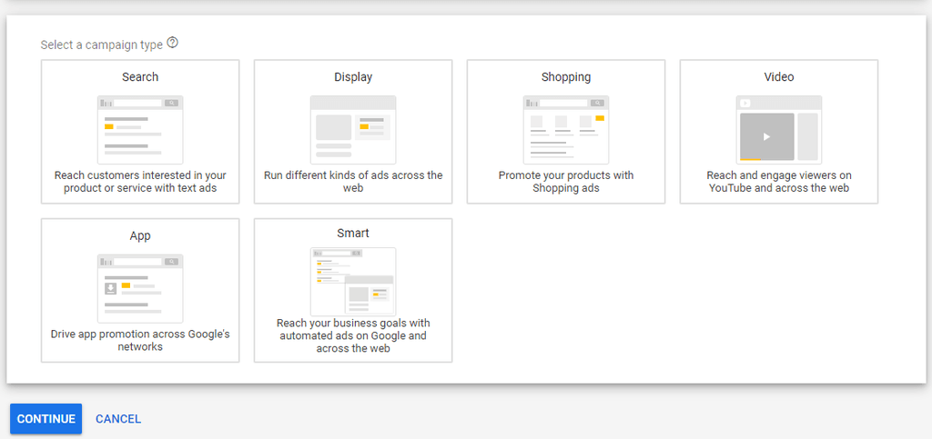Click 'Drive app promotion across Google's networks' text
Screen dimensions: 932x439
pos(140,341)
